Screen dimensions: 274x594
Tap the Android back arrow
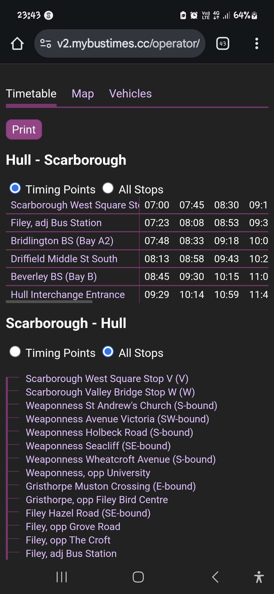(x=215, y=577)
